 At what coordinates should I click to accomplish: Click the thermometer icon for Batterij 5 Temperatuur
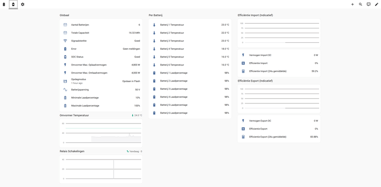154,57
